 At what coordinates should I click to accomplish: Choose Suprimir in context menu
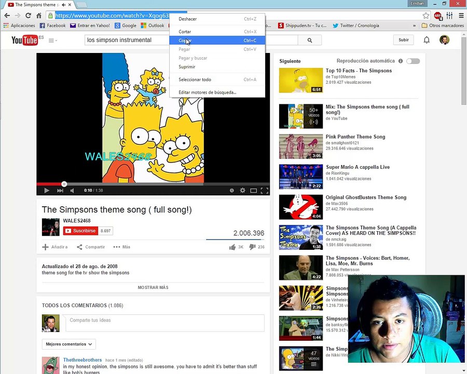(217, 67)
